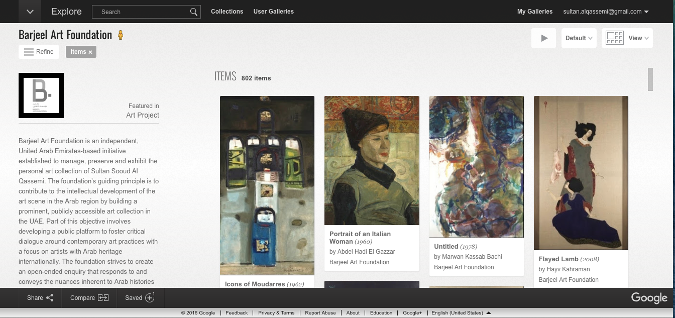Open the Saved items button
Image resolution: width=675 pixels, height=318 pixels.
click(140, 298)
